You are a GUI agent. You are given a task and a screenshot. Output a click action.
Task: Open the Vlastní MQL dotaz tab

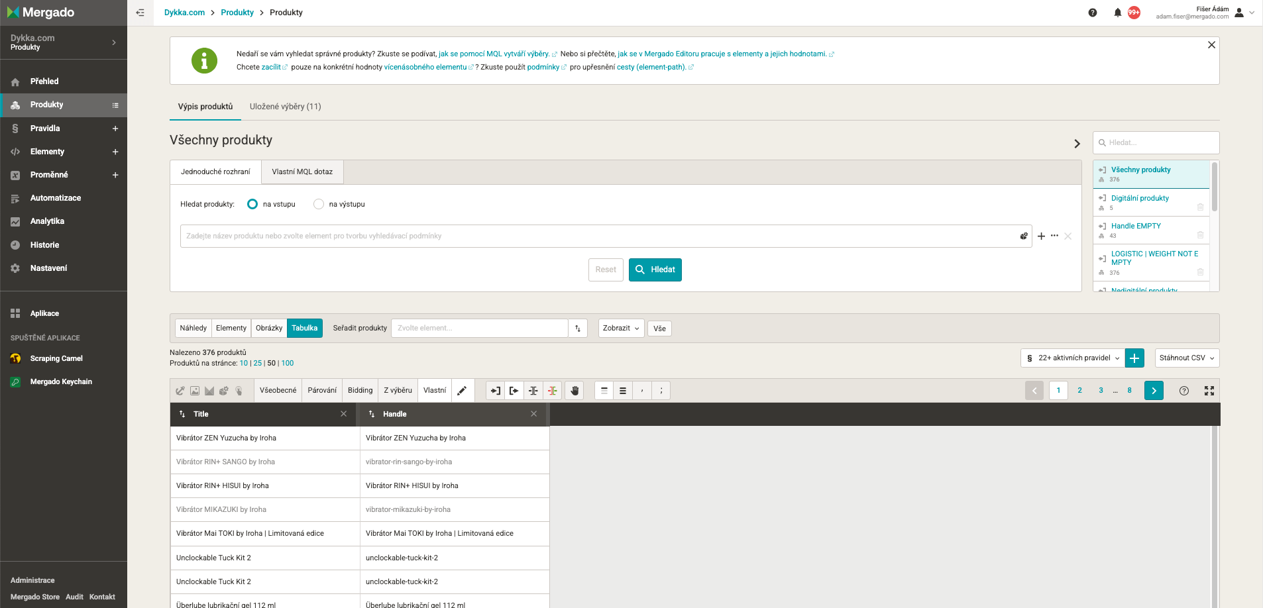[x=302, y=172]
